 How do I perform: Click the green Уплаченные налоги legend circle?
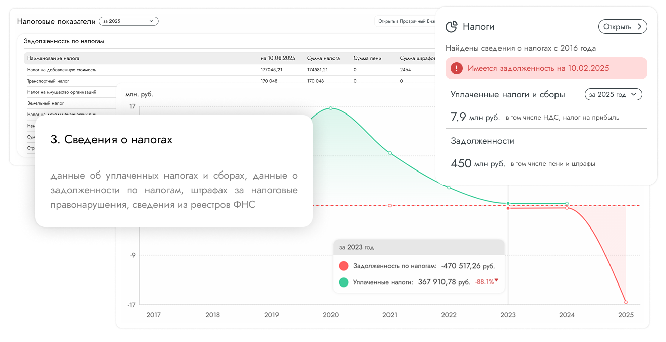[x=344, y=282]
